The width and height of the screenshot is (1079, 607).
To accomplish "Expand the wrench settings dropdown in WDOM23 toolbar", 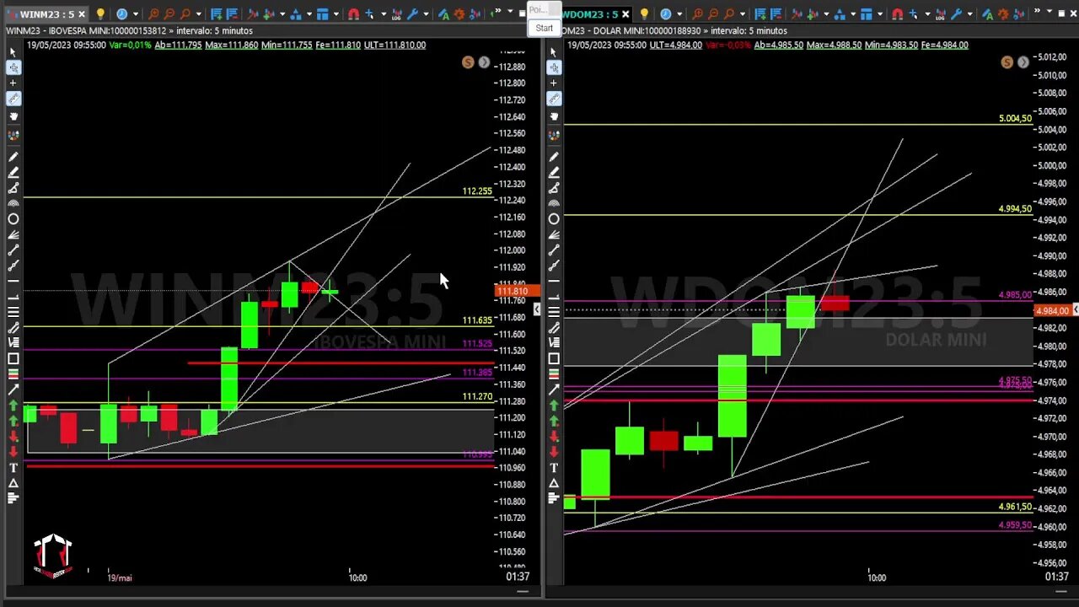I will coord(970,14).
